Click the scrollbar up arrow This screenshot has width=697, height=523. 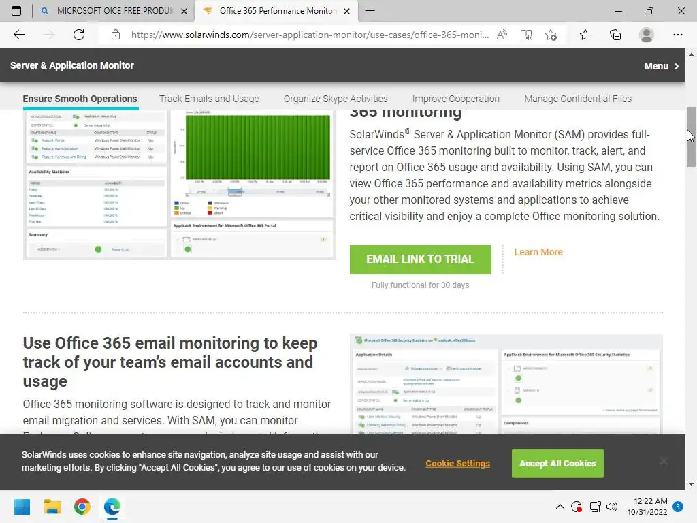click(x=692, y=54)
